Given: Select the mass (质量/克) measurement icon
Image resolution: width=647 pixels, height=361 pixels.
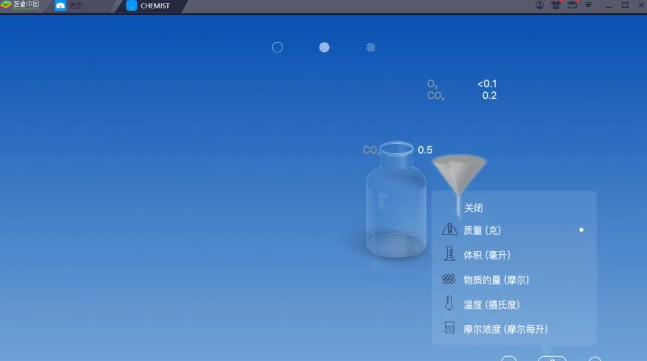Looking at the screenshot, I should 450,230.
